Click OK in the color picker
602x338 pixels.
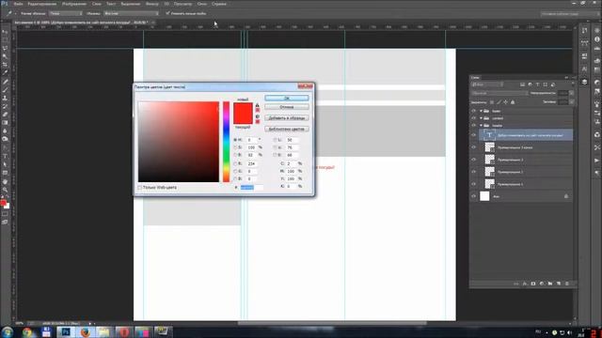(286, 98)
